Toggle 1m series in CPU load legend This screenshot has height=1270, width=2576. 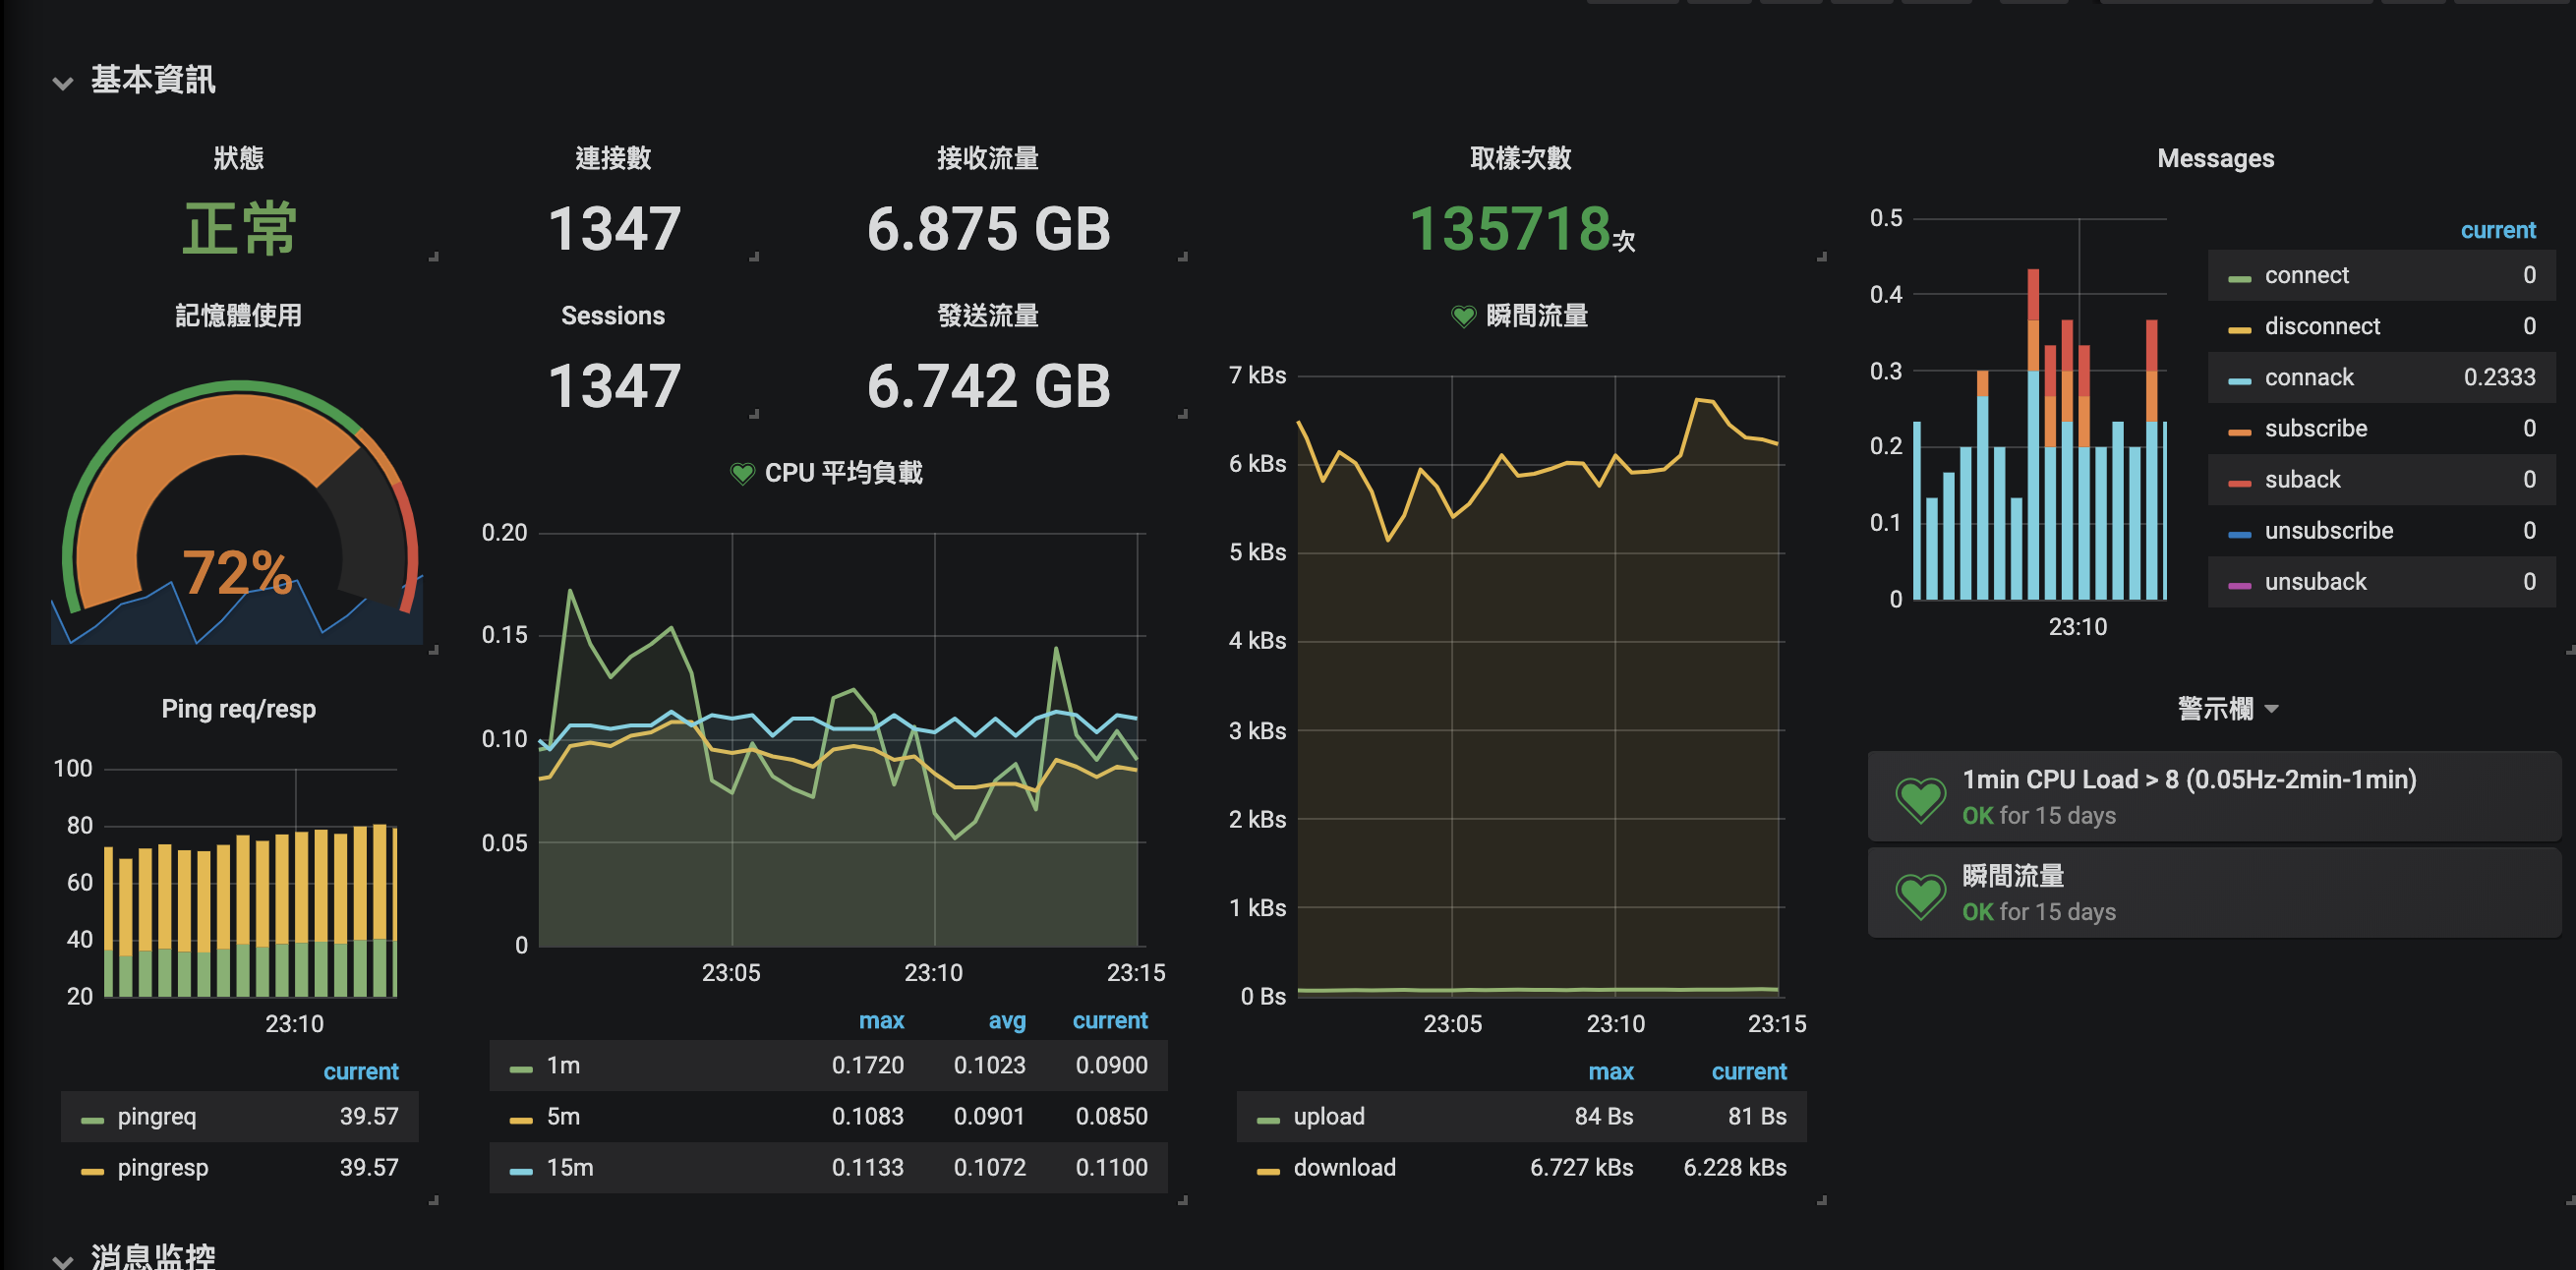(563, 1065)
